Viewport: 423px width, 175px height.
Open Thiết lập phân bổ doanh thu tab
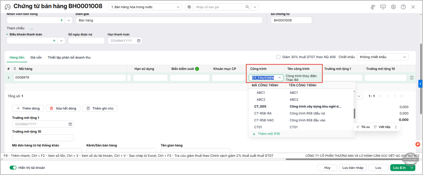(69, 57)
